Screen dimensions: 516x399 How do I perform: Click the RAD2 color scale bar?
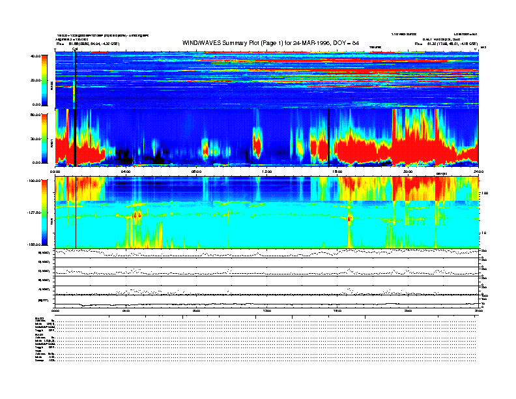tap(44, 80)
